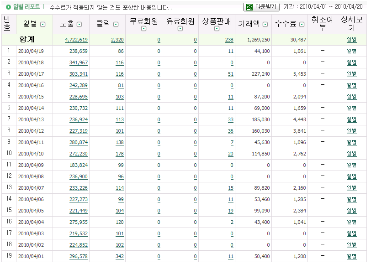Click the 2010/04/10 date cell
This screenshot has width=371, height=264.
(x=31, y=154)
